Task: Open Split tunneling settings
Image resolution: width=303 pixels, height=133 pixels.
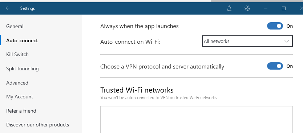Action: 23,69
